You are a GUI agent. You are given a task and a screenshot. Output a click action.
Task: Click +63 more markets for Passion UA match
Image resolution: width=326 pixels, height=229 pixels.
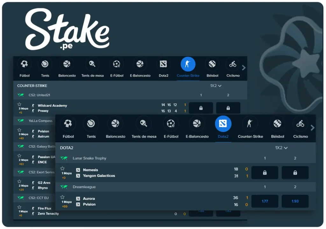click(21, 164)
